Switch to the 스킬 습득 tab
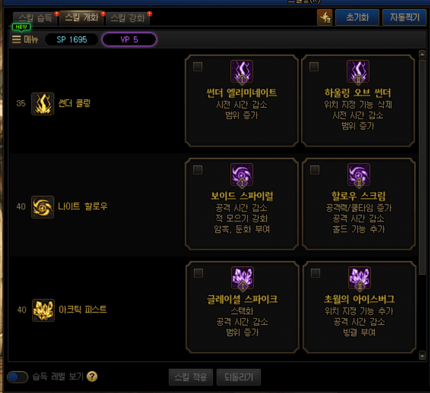 35,18
